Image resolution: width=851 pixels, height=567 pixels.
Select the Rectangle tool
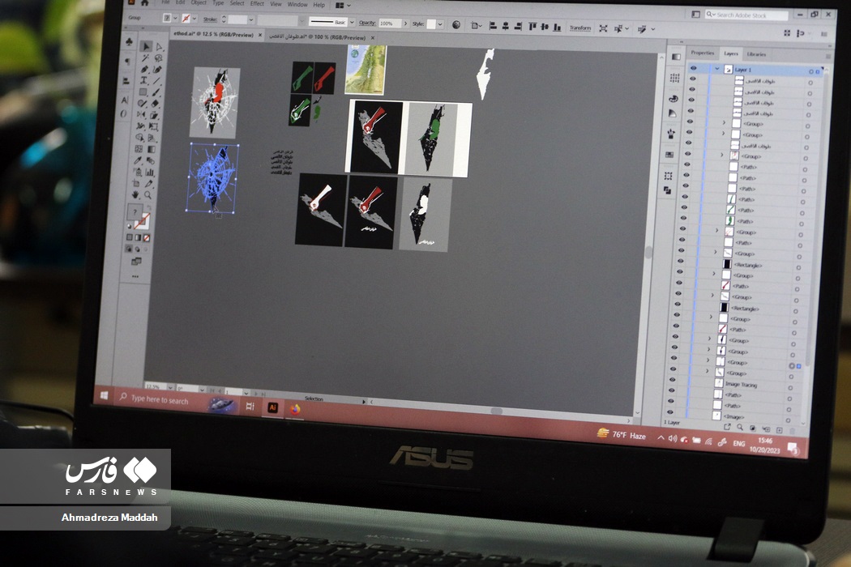143,92
